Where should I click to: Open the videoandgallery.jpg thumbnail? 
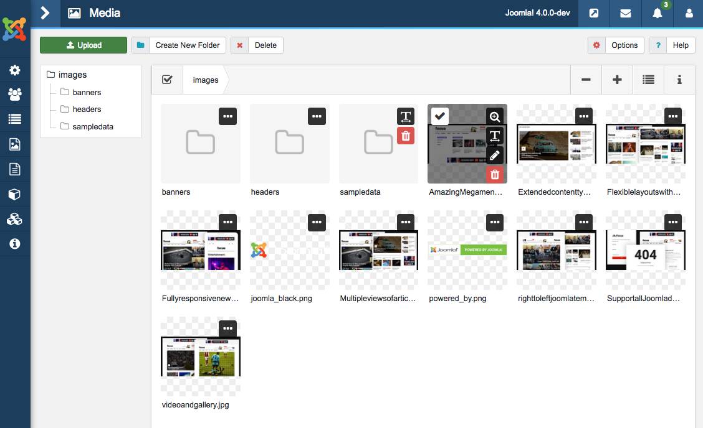click(x=200, y=356)
